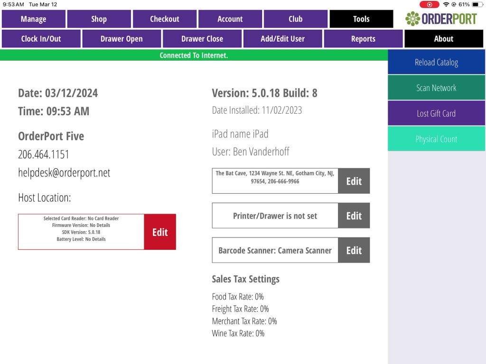The height and width of the screenshot is (364, 486).
Task: Open the Manage tab
Action: [34, 19]
